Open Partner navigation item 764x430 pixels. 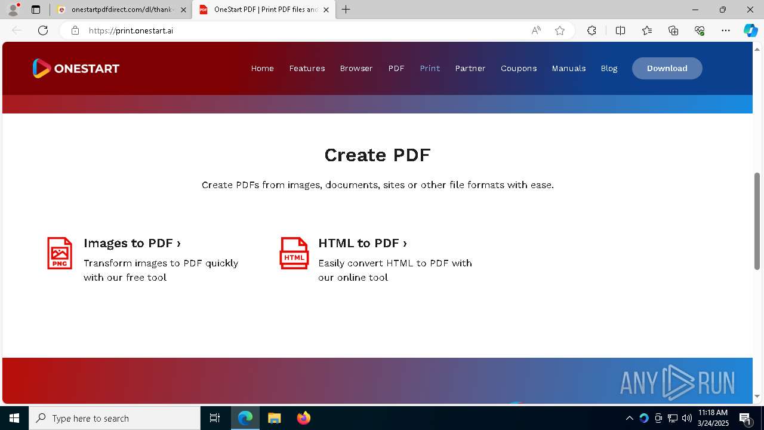tap(470, 68)
